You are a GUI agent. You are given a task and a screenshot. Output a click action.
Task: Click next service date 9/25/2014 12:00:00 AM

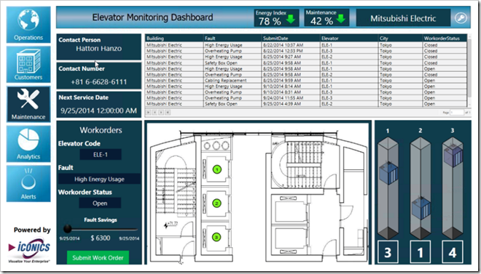click(99, 110)
